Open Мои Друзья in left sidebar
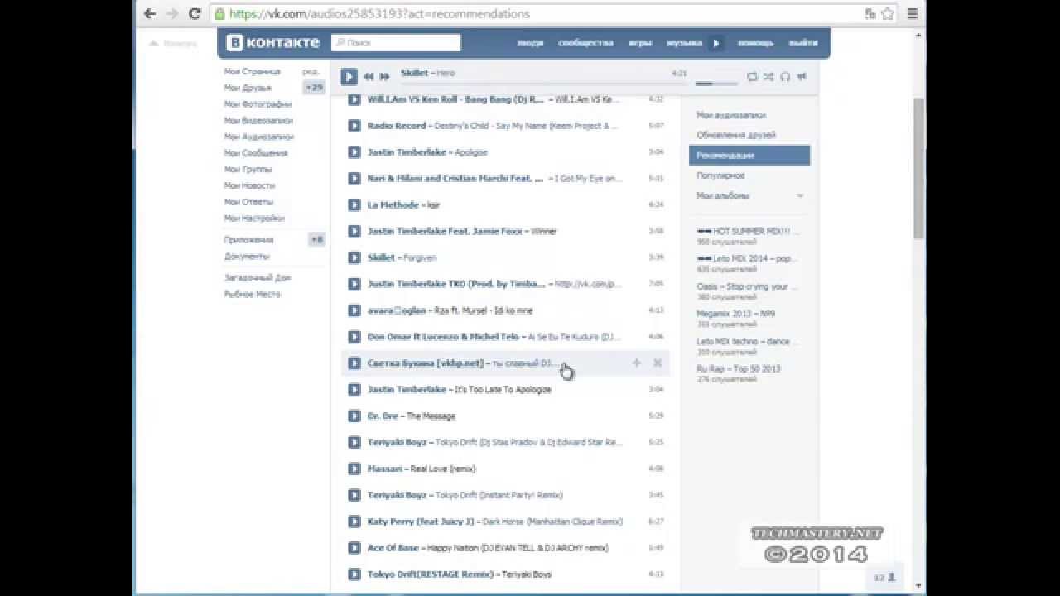The image size is (1060, 596). tap(248, 88)
